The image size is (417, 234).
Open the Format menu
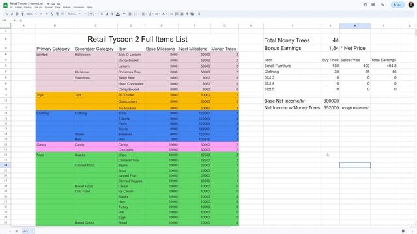pos(49,7)
